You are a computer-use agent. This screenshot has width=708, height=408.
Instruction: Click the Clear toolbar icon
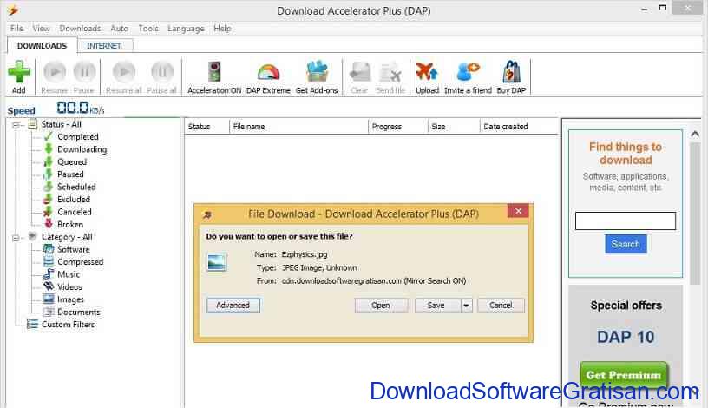coord(359,72)
